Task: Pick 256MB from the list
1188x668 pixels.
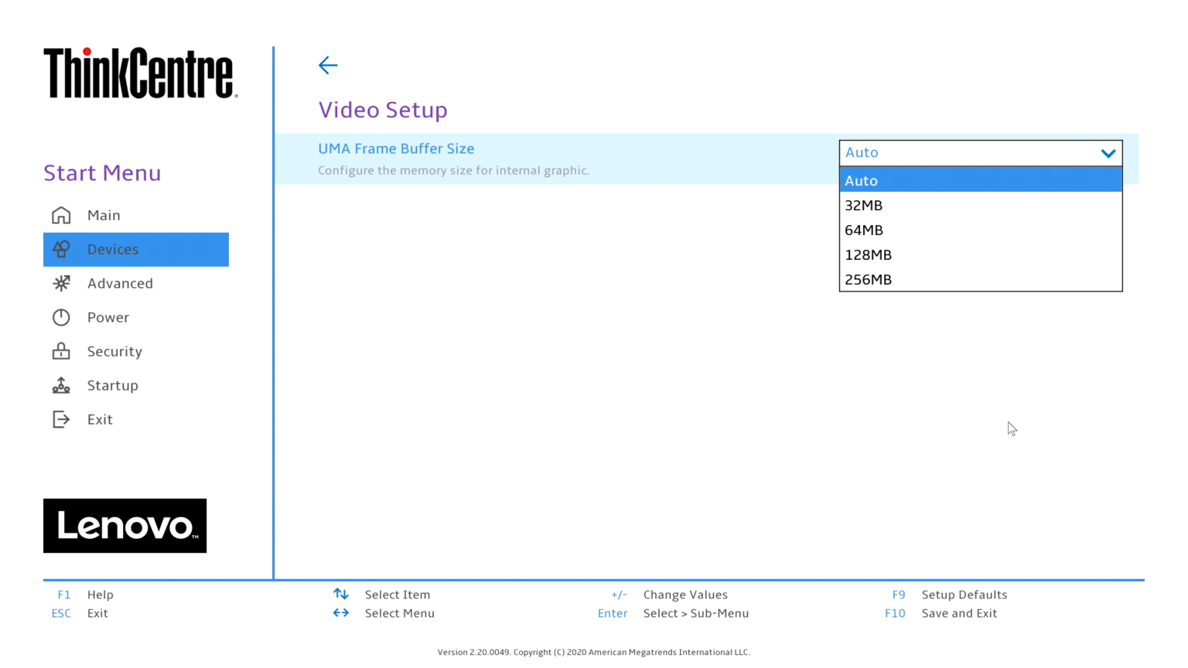Action: [979, 280]
